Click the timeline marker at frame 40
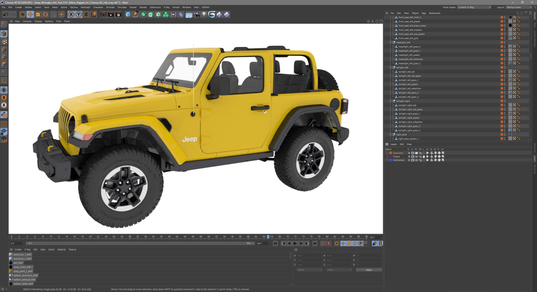 point(169,237)
